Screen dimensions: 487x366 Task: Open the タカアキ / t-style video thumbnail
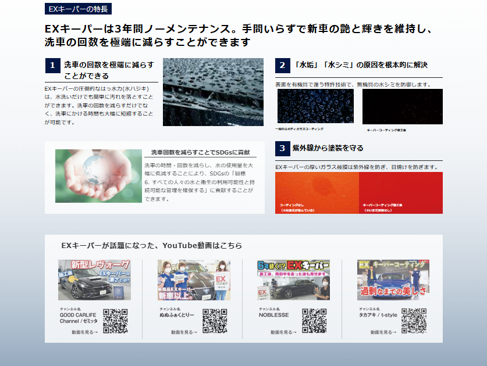click(393, 279)
